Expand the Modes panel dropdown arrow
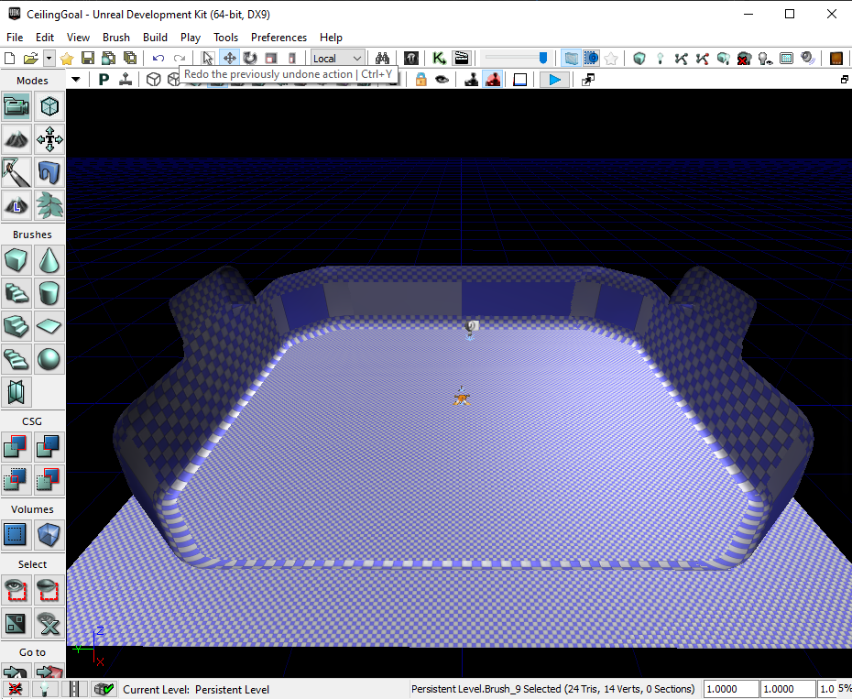The image size is (852, 699). tap(75, 79)
